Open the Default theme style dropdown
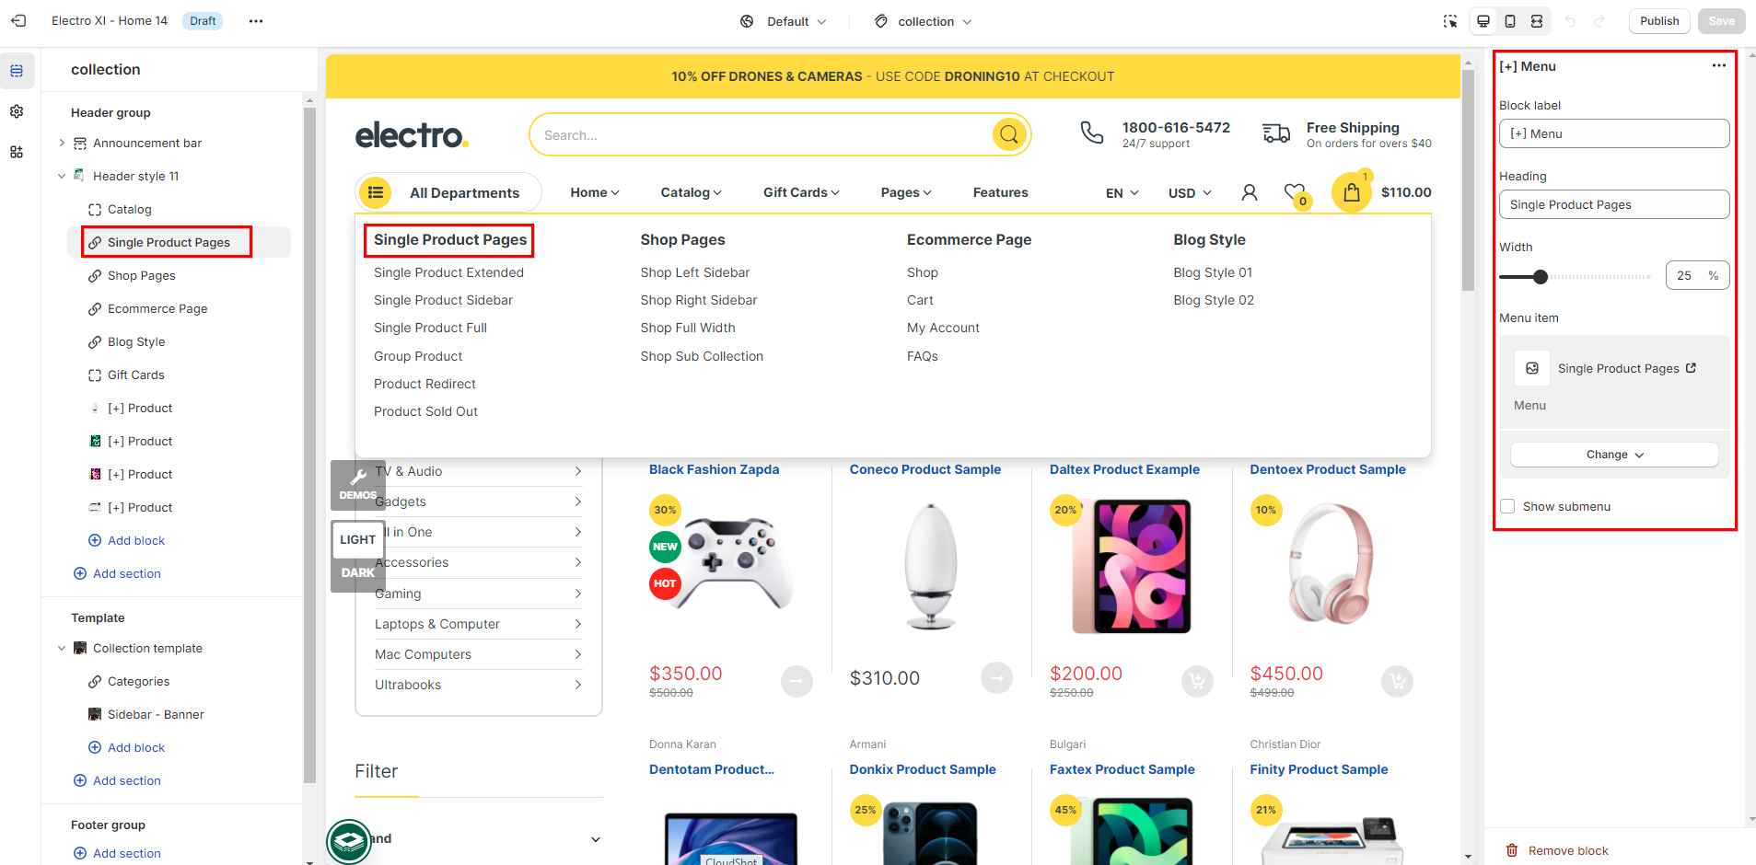 [x=784, y=21]
